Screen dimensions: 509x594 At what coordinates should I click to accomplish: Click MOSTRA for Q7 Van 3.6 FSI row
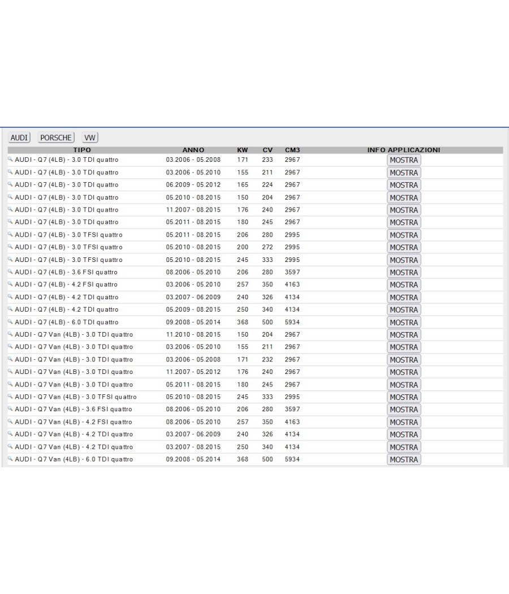click(404, 410)
